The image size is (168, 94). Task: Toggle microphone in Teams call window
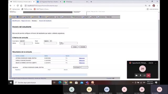140,75
